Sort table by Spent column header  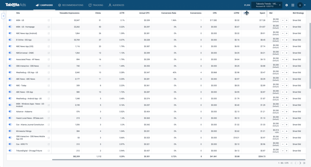click(x=262, y=13)
